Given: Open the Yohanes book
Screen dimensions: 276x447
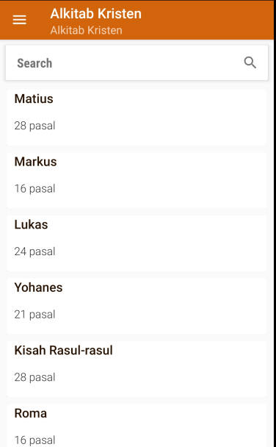Looking at the screenshot, I should click(137, 306).
